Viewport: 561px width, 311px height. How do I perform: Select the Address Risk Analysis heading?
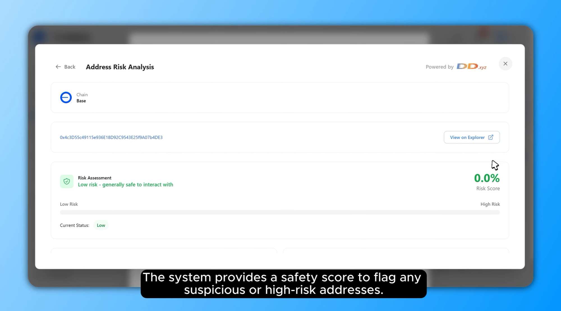coord(120,67)
